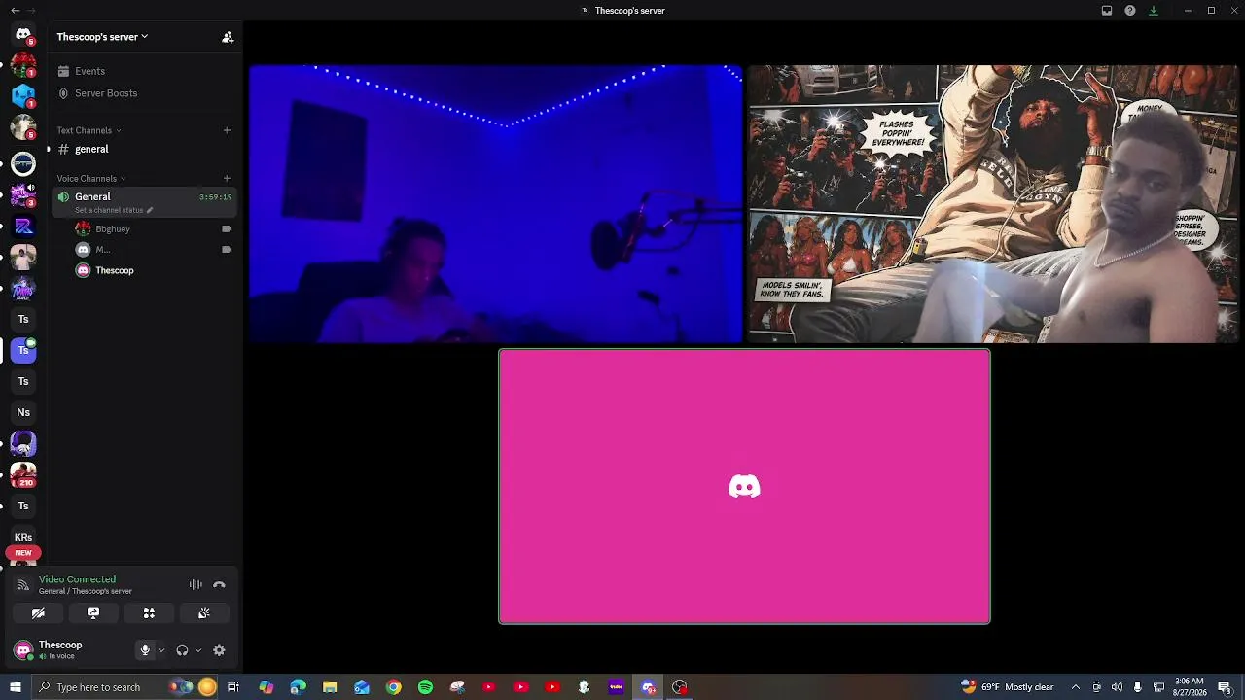This screenshot has height=700, width=1245.
Task: Create a new voice channel
Action: [x=227, y=178]
